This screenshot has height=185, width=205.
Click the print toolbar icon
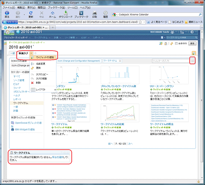click(x=95, y=13)
